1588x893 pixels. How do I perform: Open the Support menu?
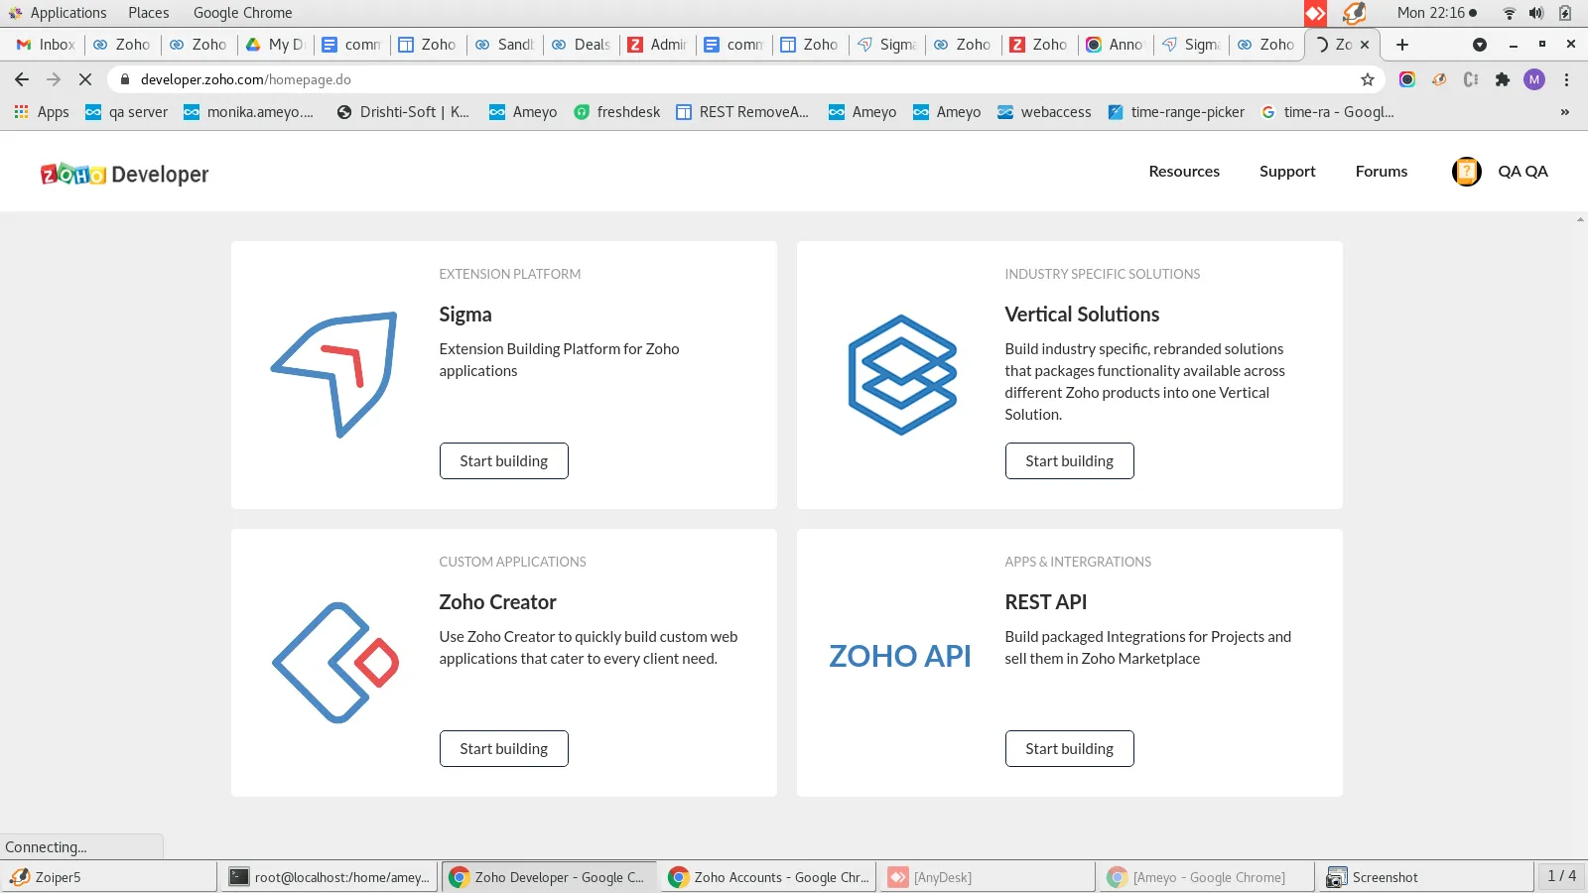pyautogui.click(x=1287, y=172)
